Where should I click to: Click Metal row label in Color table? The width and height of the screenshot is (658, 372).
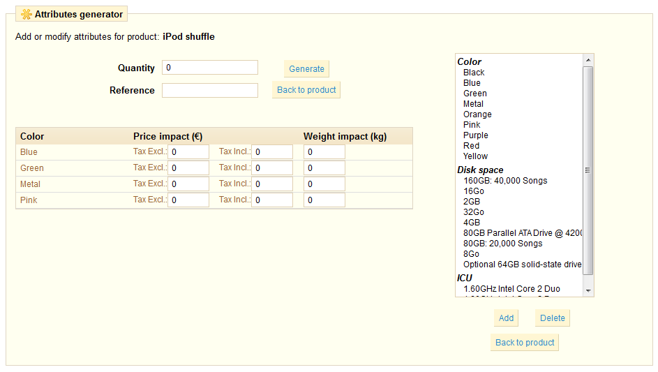click(30, 184)
